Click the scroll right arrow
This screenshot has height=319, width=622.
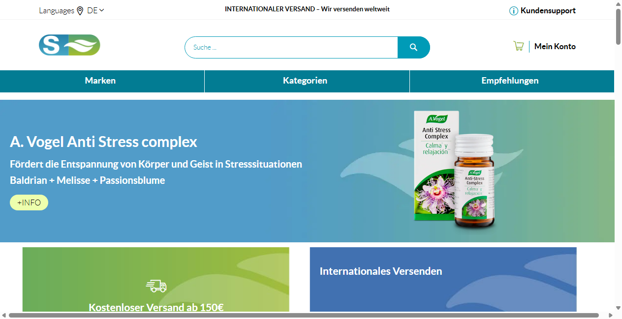[611, 315]
